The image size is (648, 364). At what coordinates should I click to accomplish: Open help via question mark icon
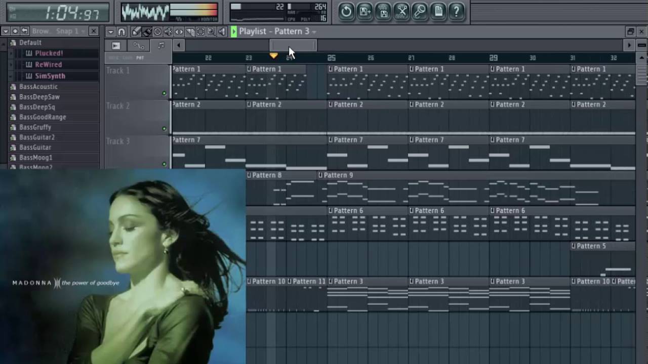pos(456,11)
